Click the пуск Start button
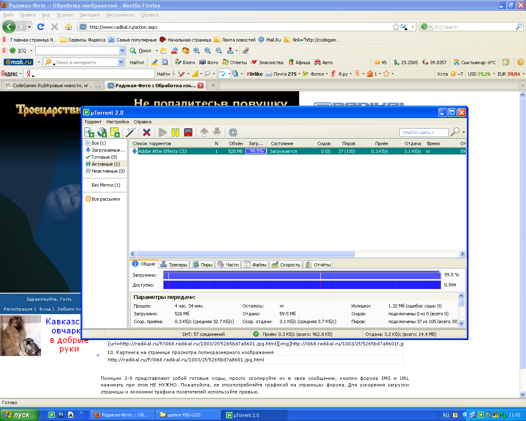The width and height of the screenshot is (526, 421). [19, 415]
